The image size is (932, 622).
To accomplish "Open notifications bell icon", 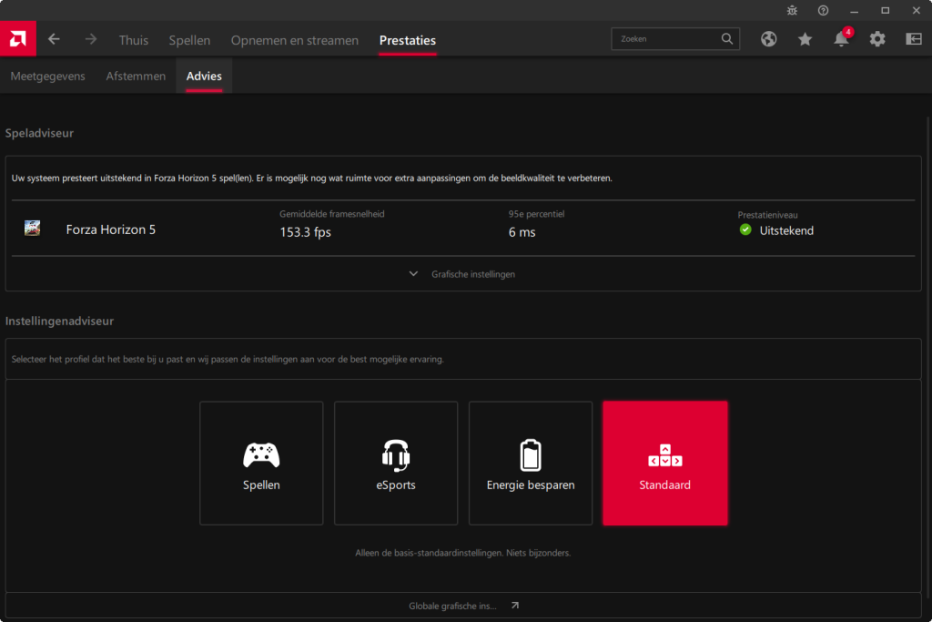I will [x=842, y=38].
